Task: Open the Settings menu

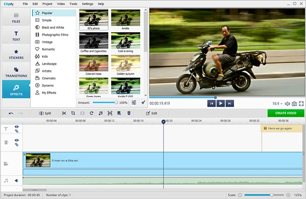Action: [87, 4]
